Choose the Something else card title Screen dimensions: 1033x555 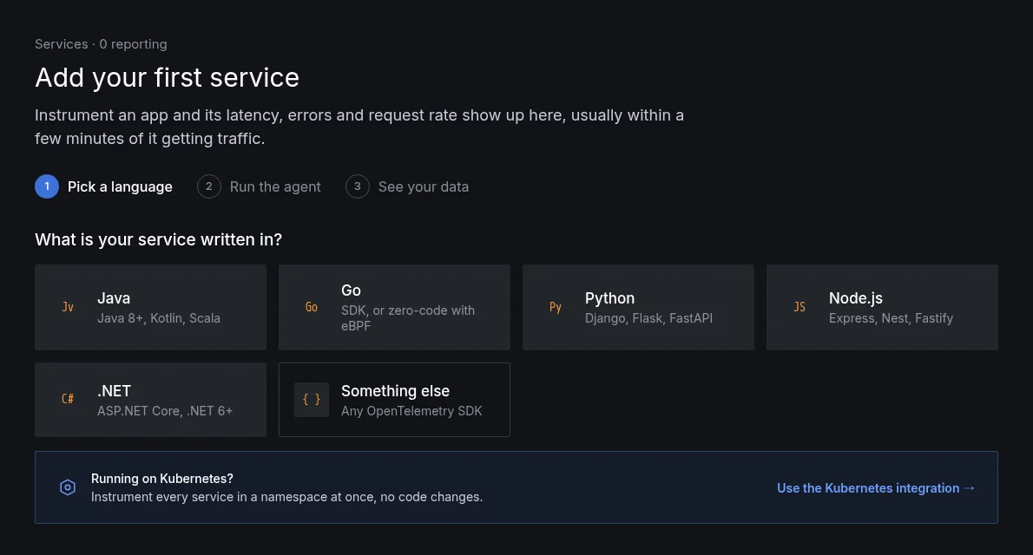pos(395,391)
